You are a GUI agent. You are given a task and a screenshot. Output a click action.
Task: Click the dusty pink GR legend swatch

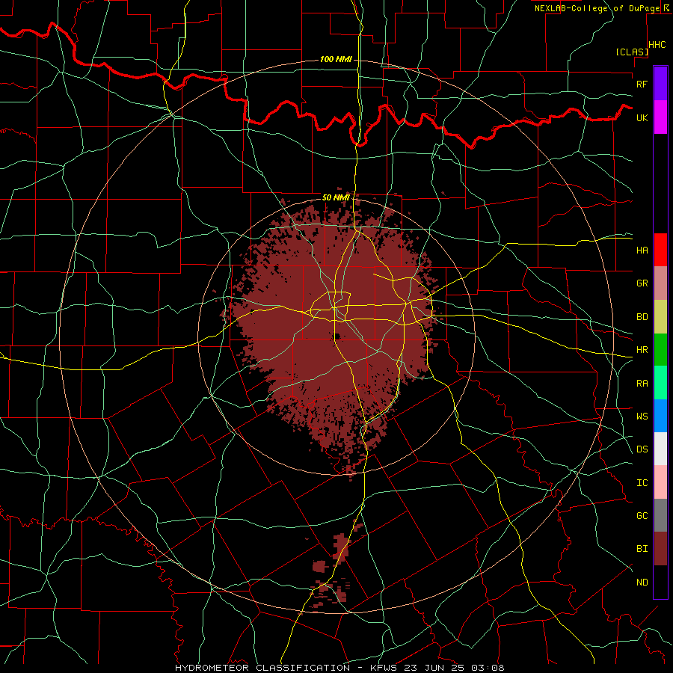(x=660, y=283)
